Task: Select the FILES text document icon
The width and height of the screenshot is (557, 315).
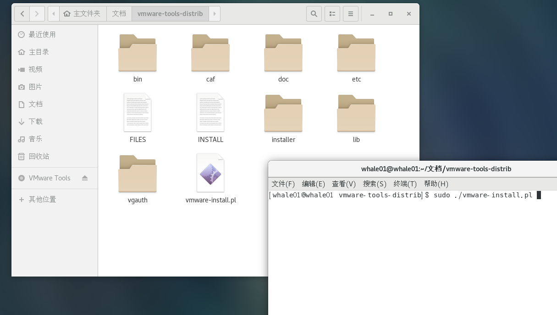Action: coord(138,112)
